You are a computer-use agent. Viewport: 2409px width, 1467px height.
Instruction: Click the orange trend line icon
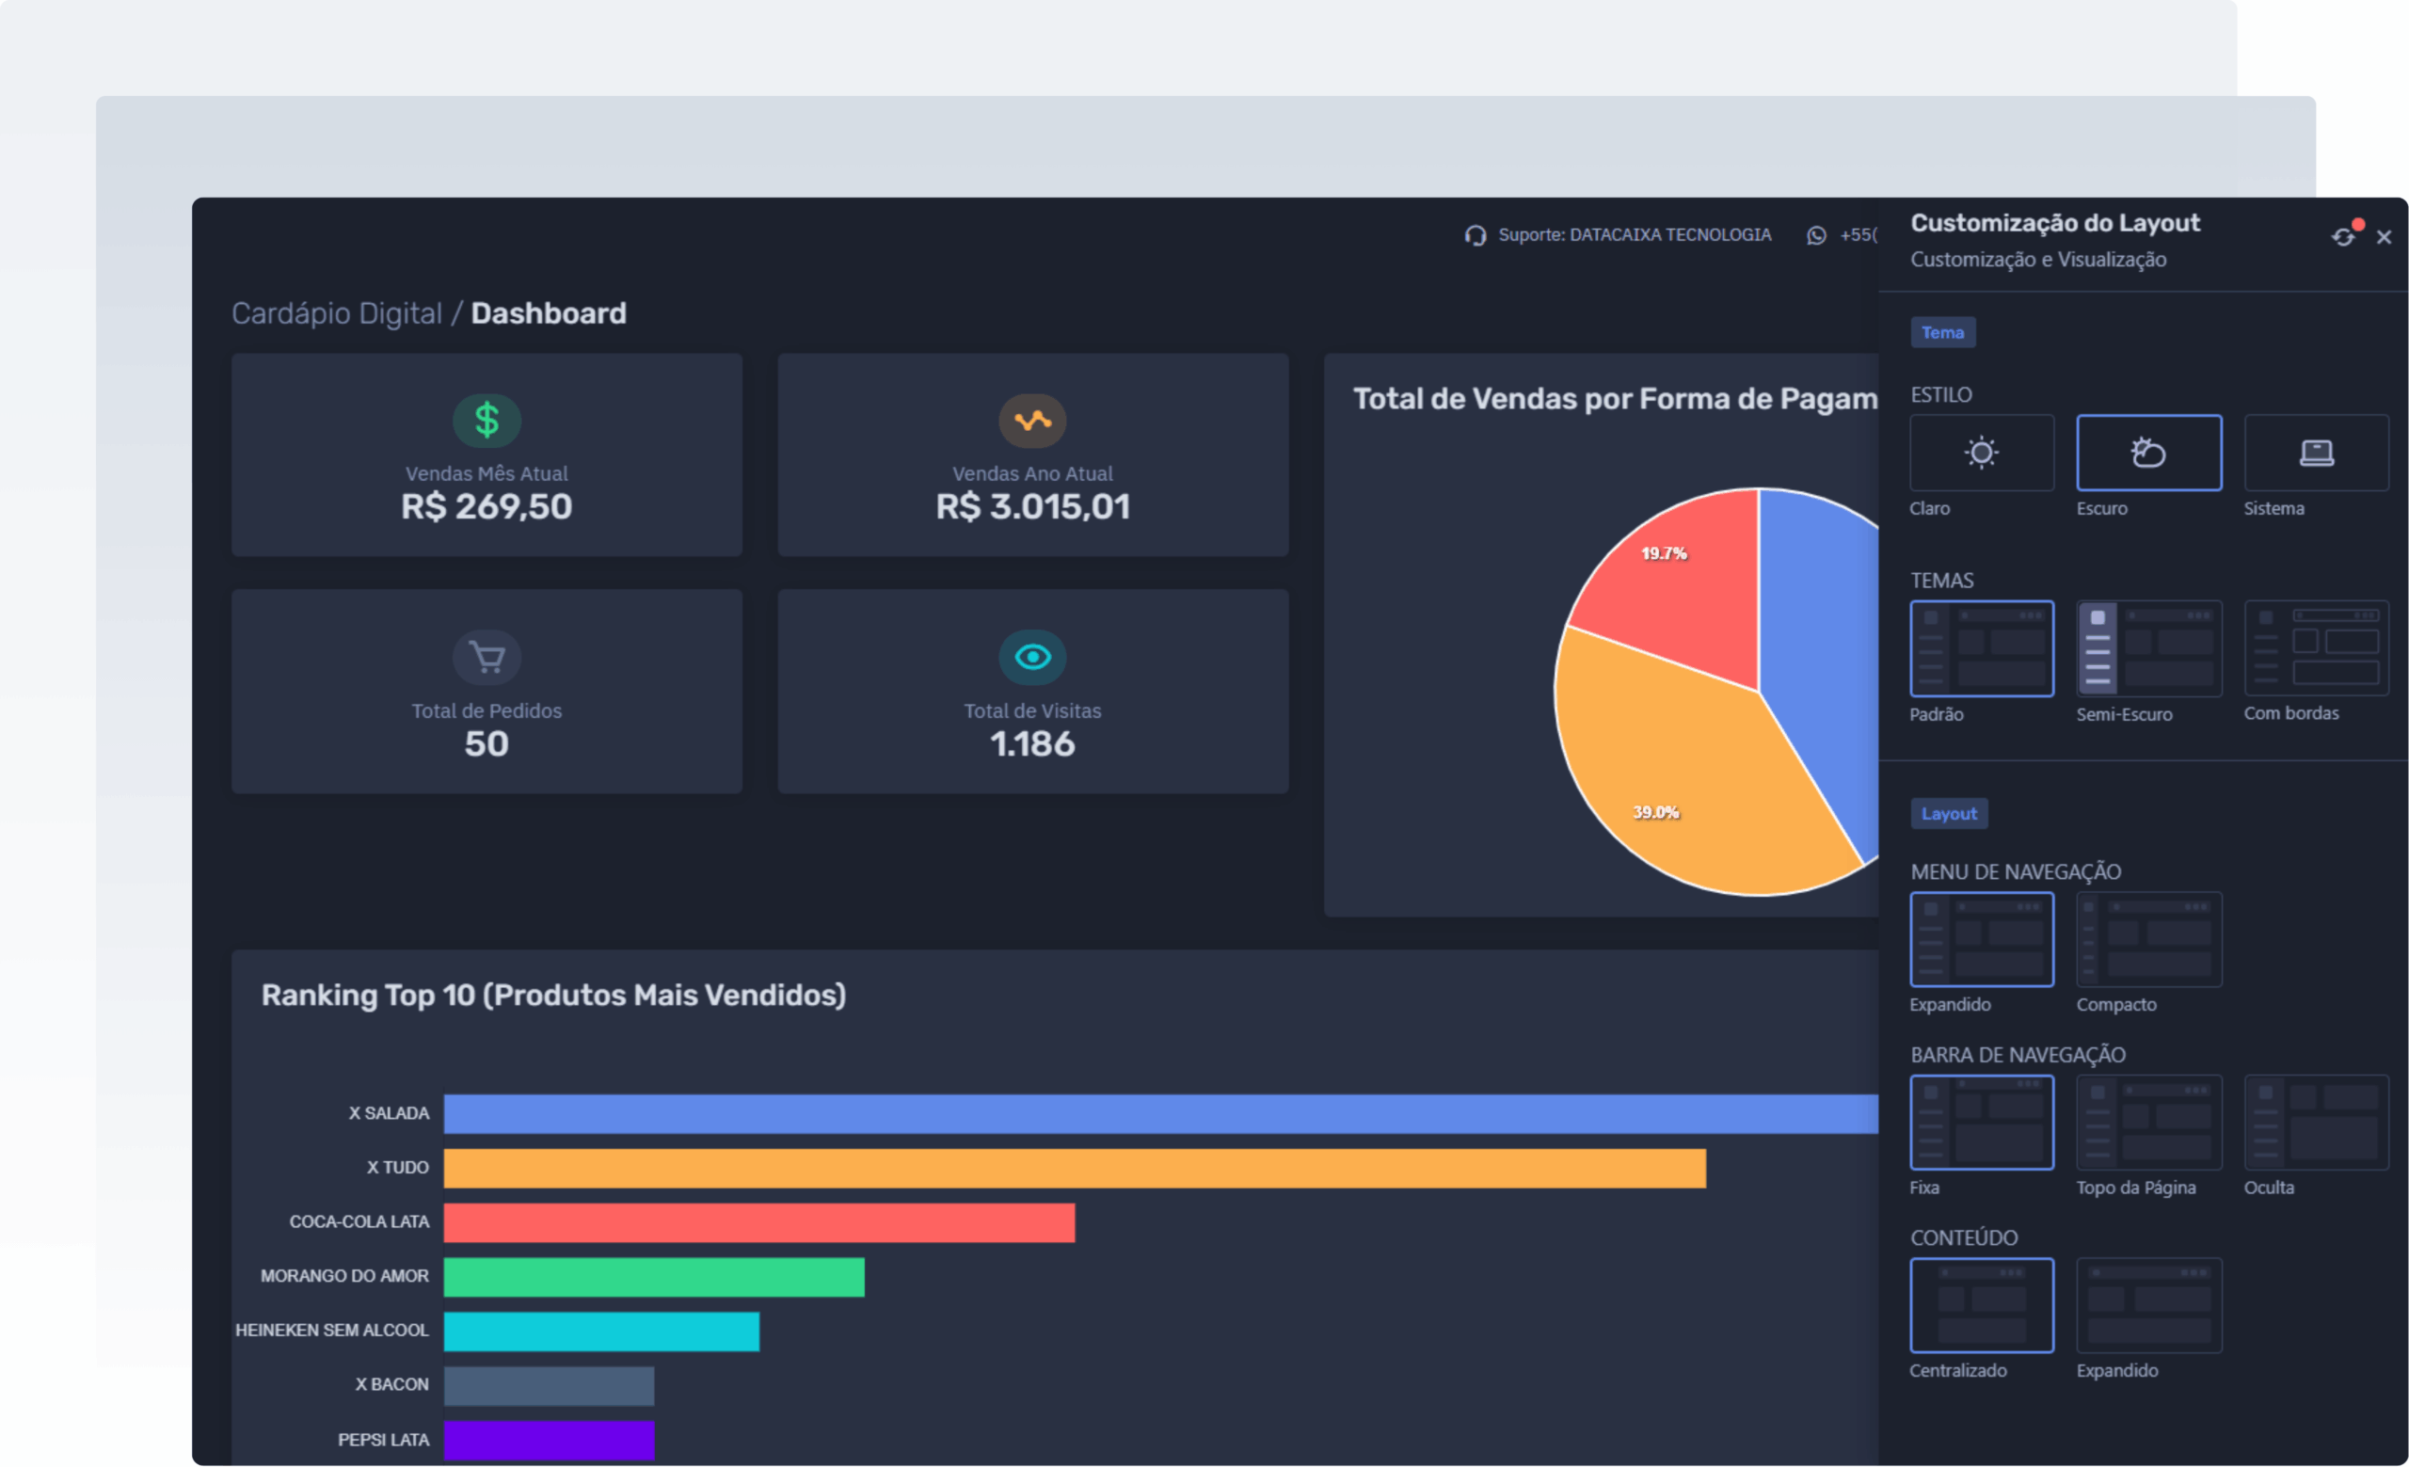(x=1031, y=421)
